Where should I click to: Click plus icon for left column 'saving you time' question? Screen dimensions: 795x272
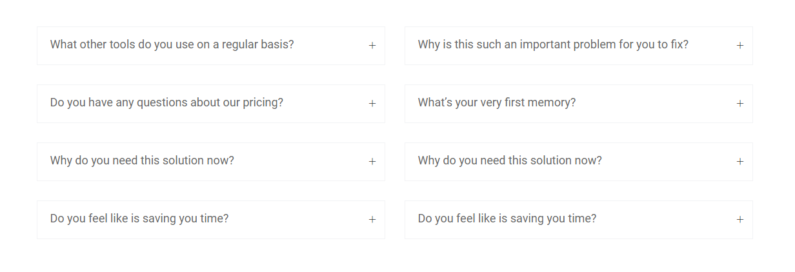pyautogui.click(x=372, y=220)
